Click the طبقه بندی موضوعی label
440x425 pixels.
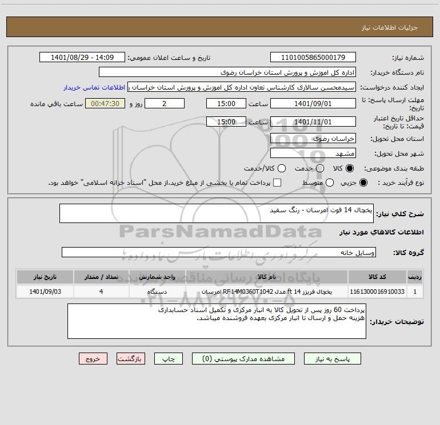(394, 169)
